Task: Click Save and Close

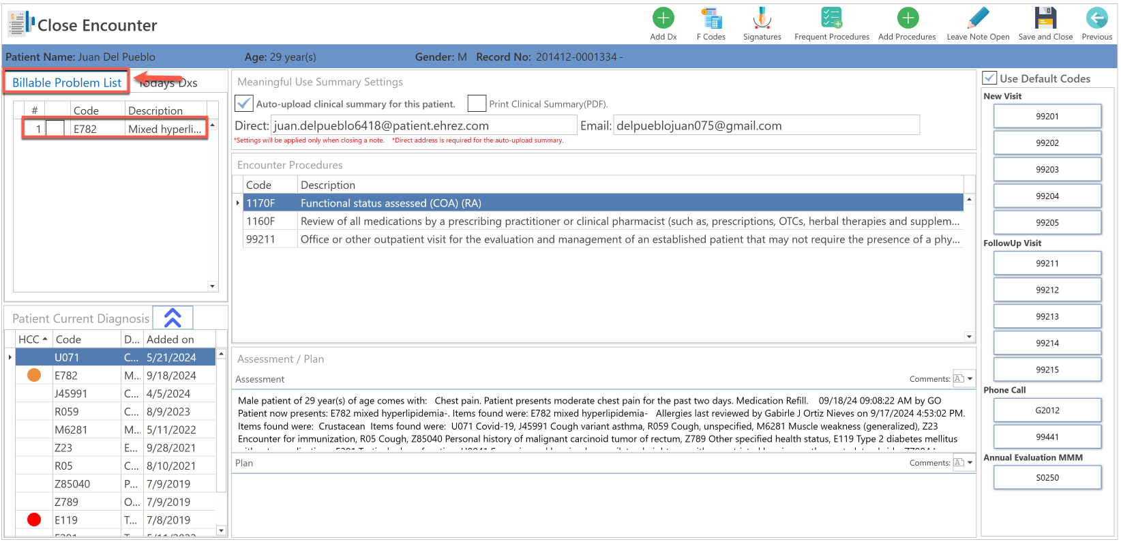Action: (1045, 18)
